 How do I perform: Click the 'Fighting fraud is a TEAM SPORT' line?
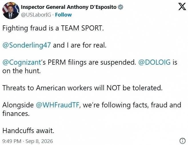[x=53, y=28]
